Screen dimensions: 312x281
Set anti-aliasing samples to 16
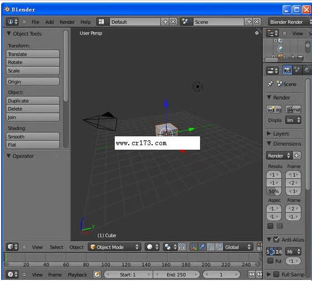point(279,252)
